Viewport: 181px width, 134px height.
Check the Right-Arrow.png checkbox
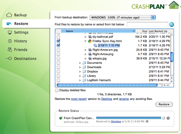click(58, 54)
